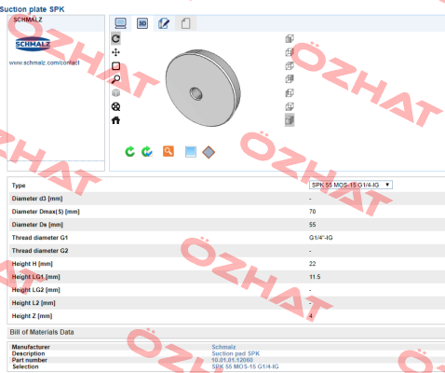Click the highlighted solid cube view icon
Screen dimensions: 445x373
[x=290, y=120]
